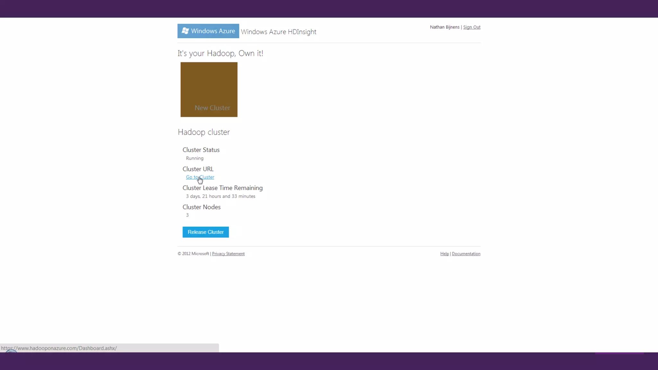658x370 pixels.
Task: Open the brown New Cluster tile
Action: [x=209, y=90]
